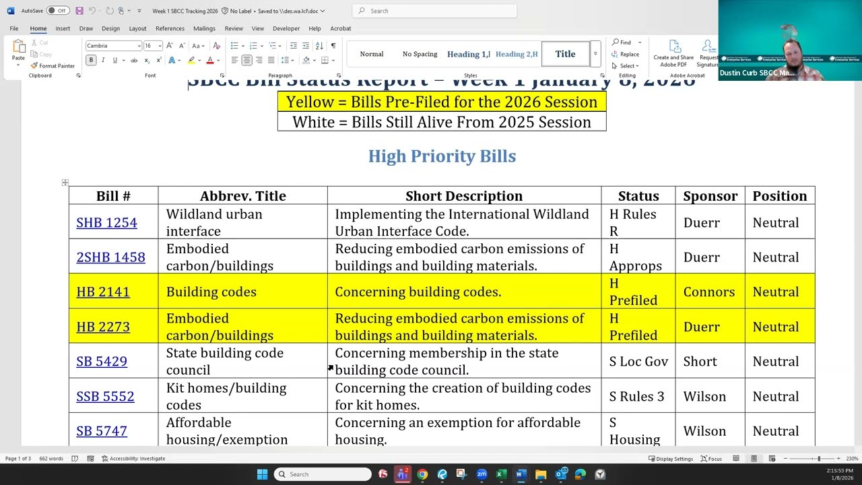This screenshot has width=862, height=485.
Task: Open the Review tab
Action: click(234, 28)
